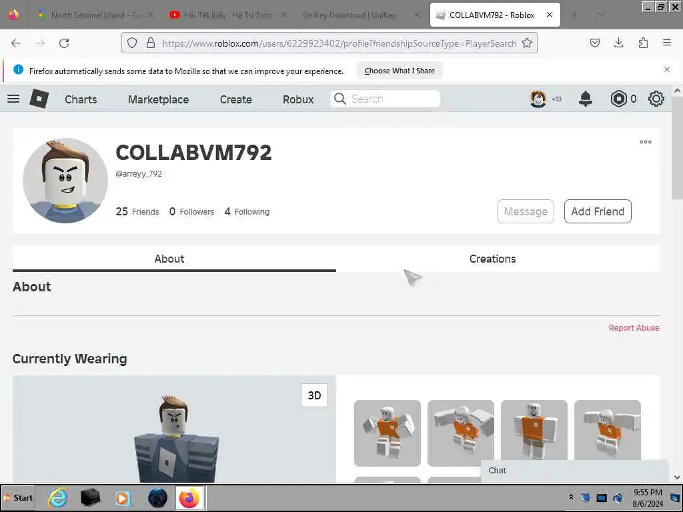Image resolution: width=683 pixels, height=512 pixels.
Task: Bookmark this page with the star icon
Action: coord(527,43)
